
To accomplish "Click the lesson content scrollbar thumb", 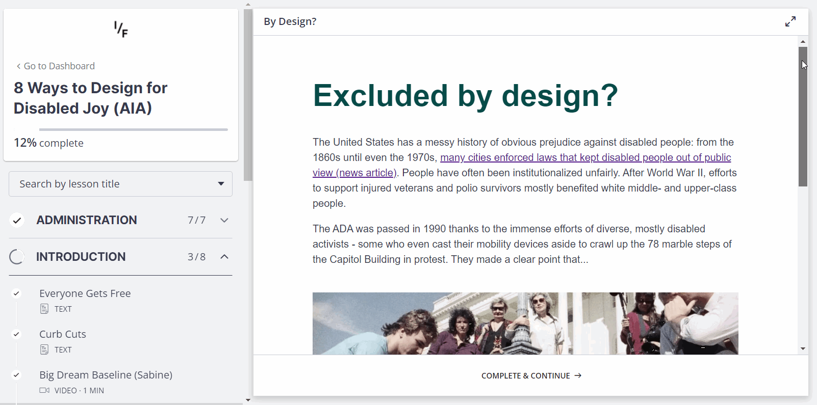I will (803, 117).
